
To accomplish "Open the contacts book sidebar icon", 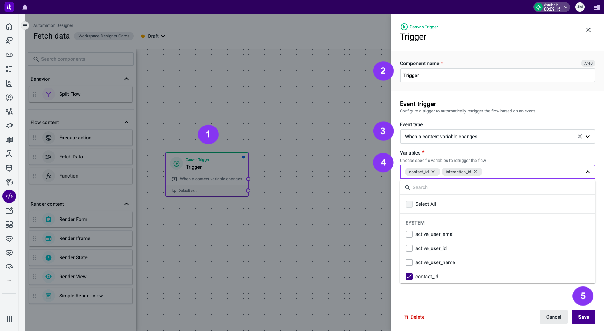I will tap(9, 83).
